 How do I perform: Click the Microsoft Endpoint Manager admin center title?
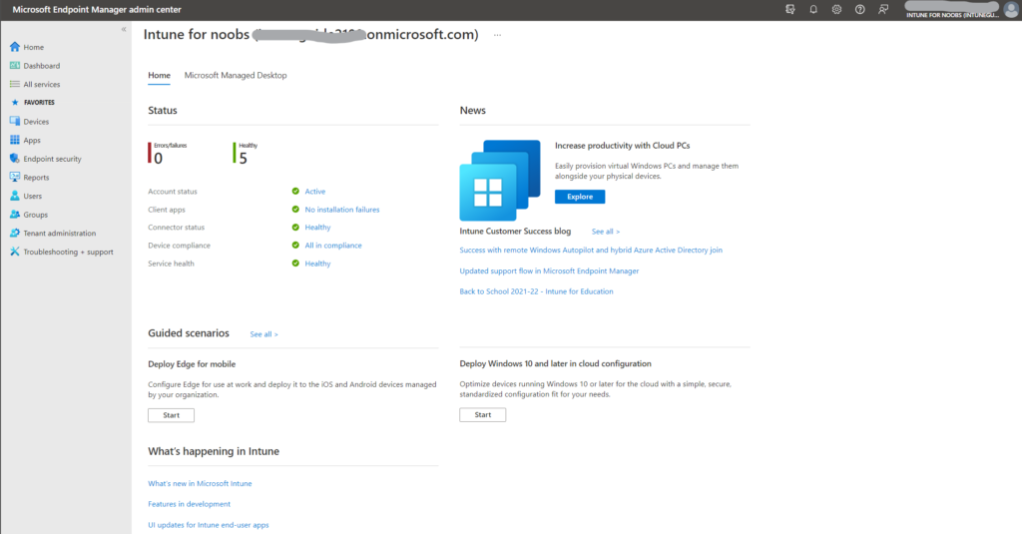(x=97, y=10)
